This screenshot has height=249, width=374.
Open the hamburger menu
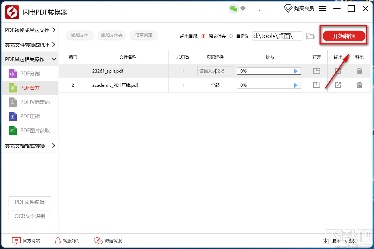click(323, 9)
